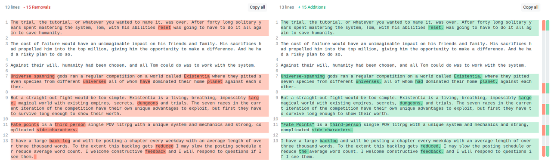Click highlighted 'side-characters.' in the left pane
This screenshot has height=164, width=551.
[57, 130]
